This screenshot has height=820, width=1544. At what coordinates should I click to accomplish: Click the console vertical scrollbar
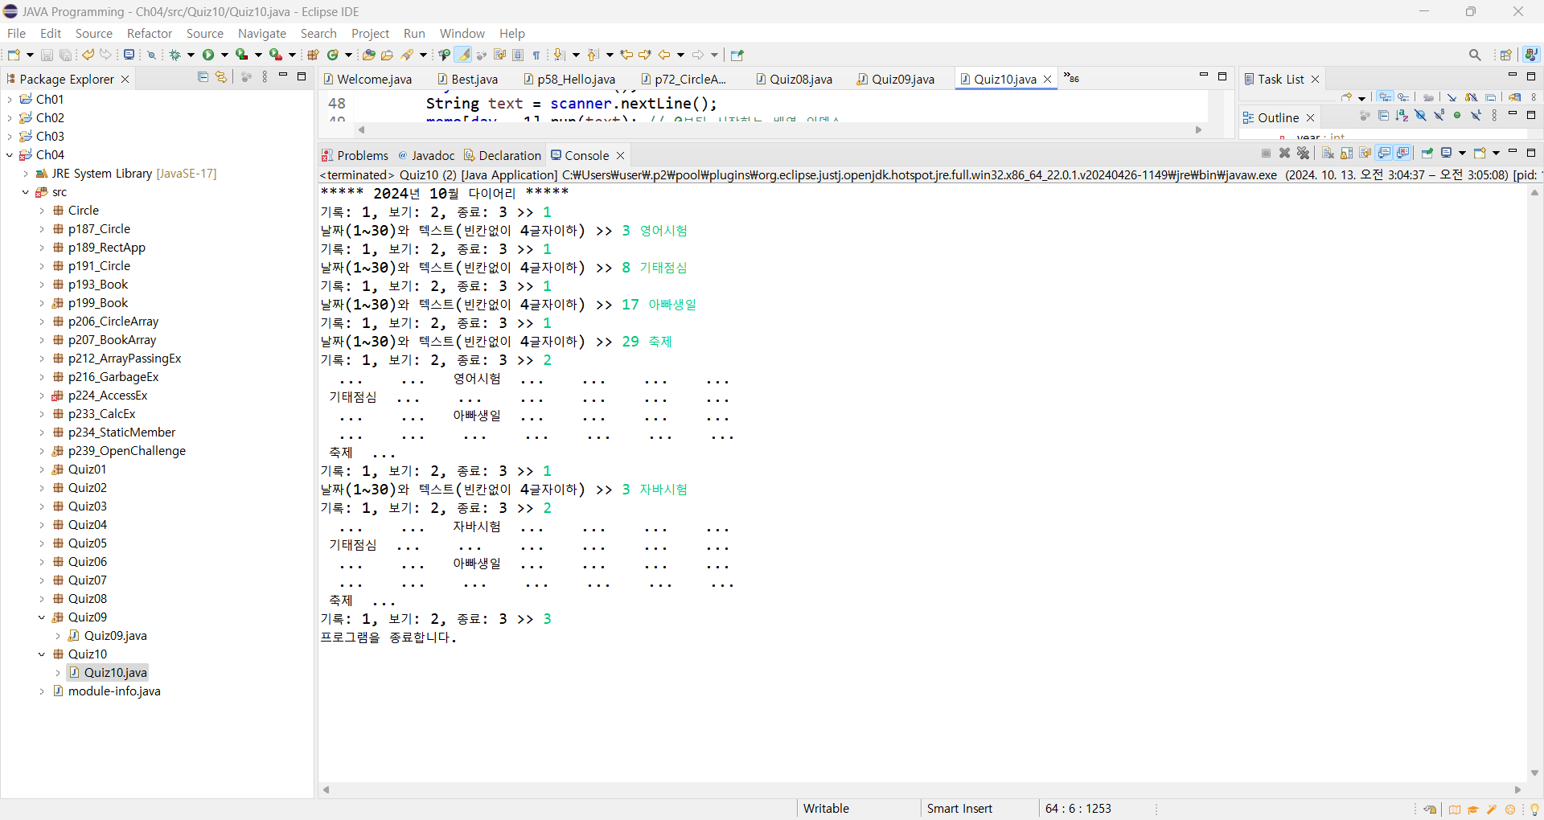[1534, 482]
